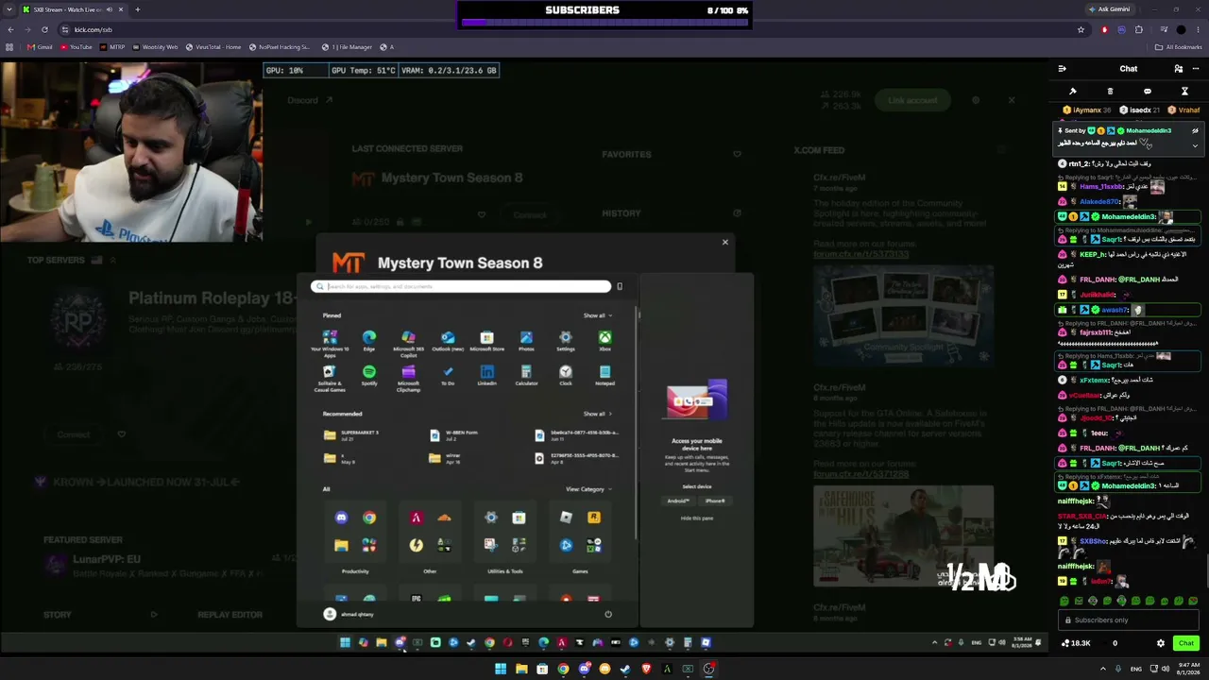1209x680 pixels.
Task: Open Outlook (new) in pinned apps
Action: tap(448, 341)
